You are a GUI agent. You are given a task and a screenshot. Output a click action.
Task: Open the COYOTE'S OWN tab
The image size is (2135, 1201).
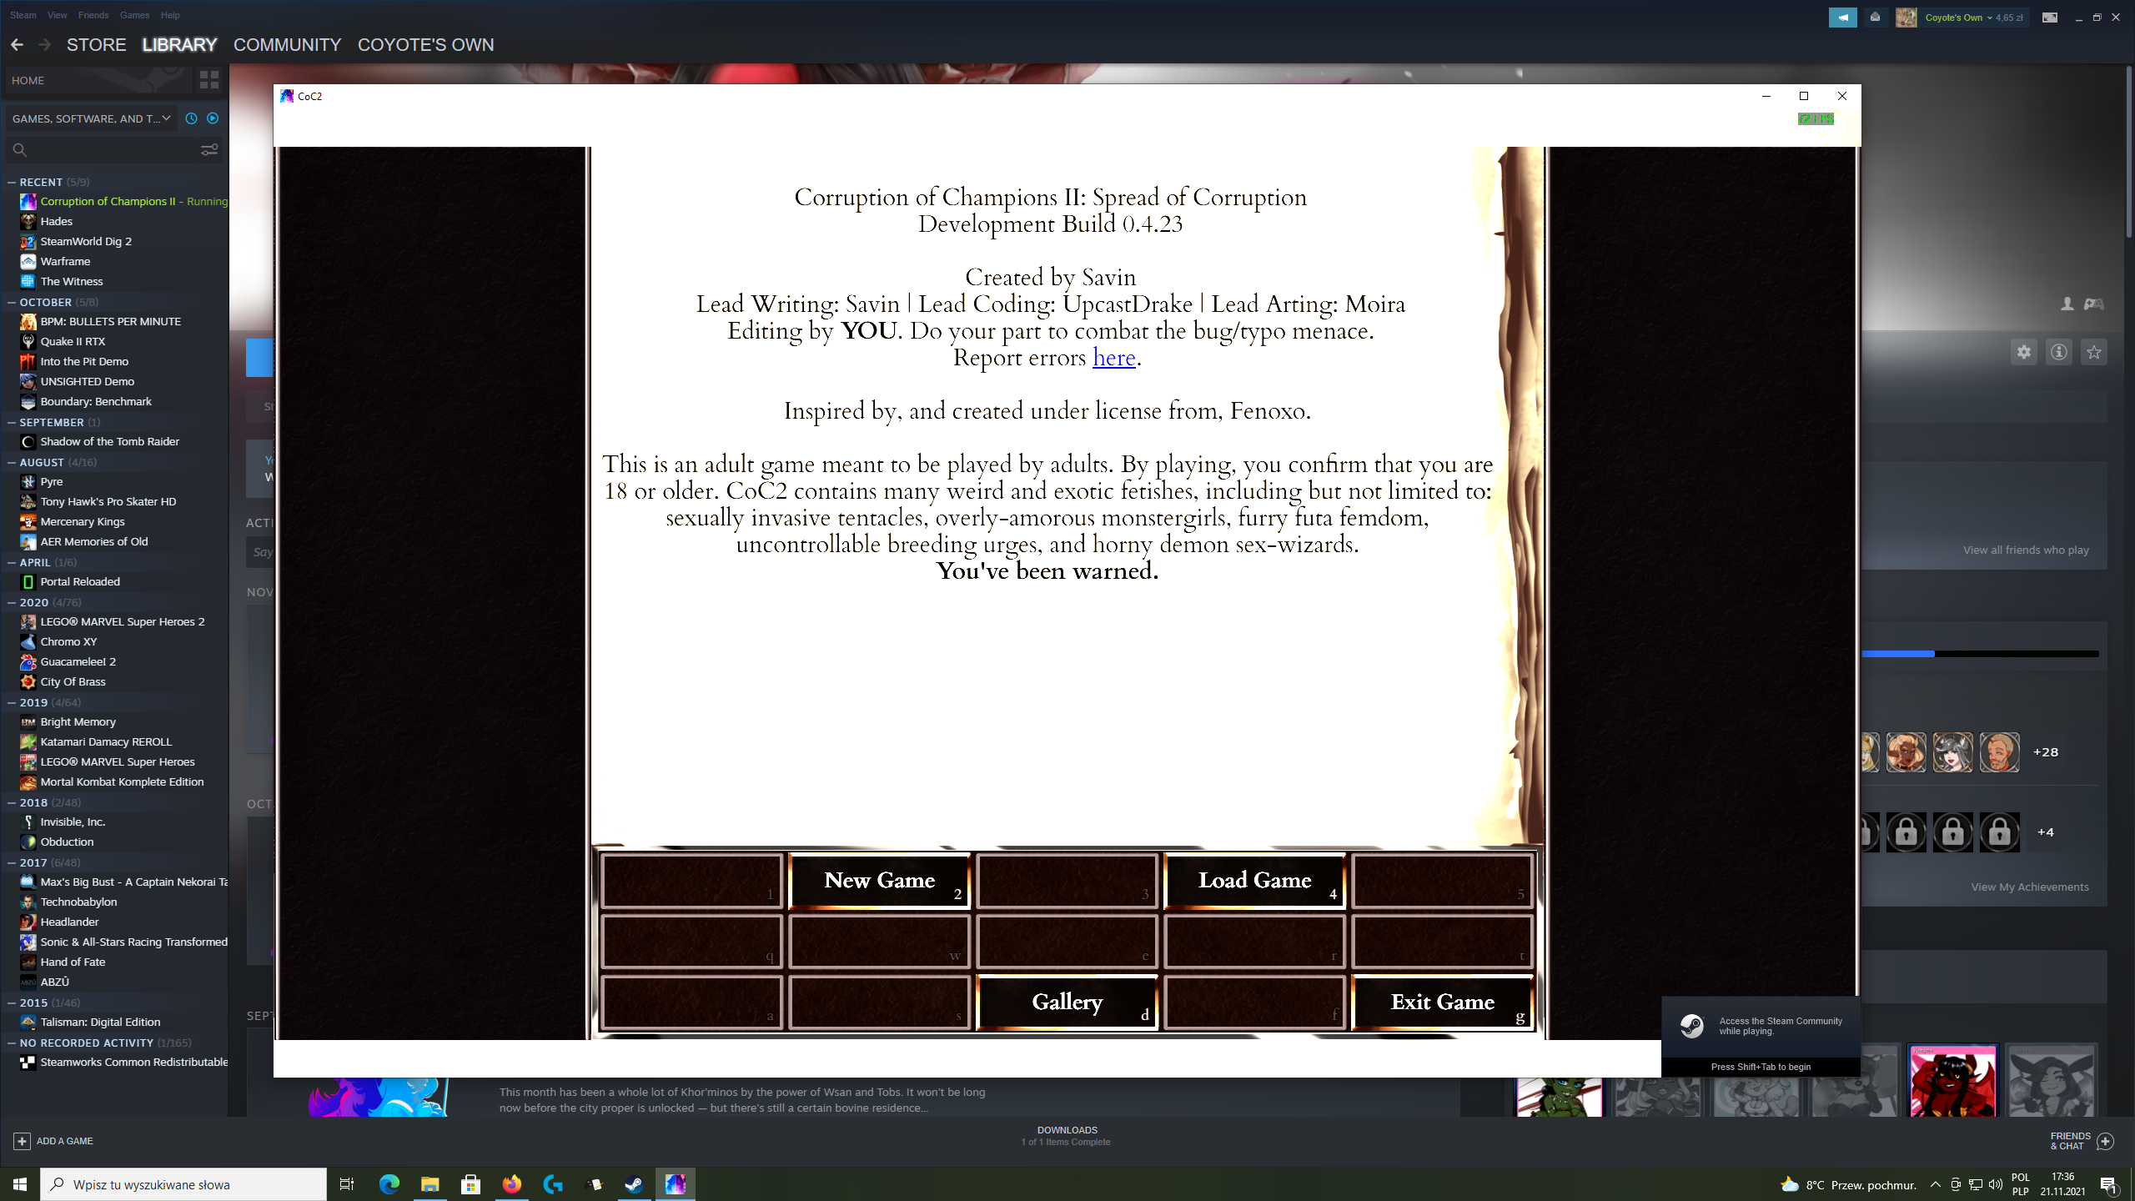pos(425,45)
